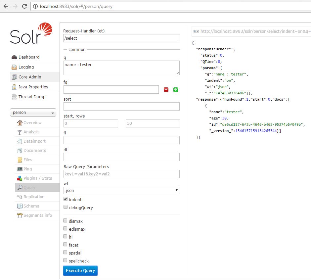The height and width of the screenshot is (280, 311).
Task: Click the Solr logo
Action: [31, 33]
